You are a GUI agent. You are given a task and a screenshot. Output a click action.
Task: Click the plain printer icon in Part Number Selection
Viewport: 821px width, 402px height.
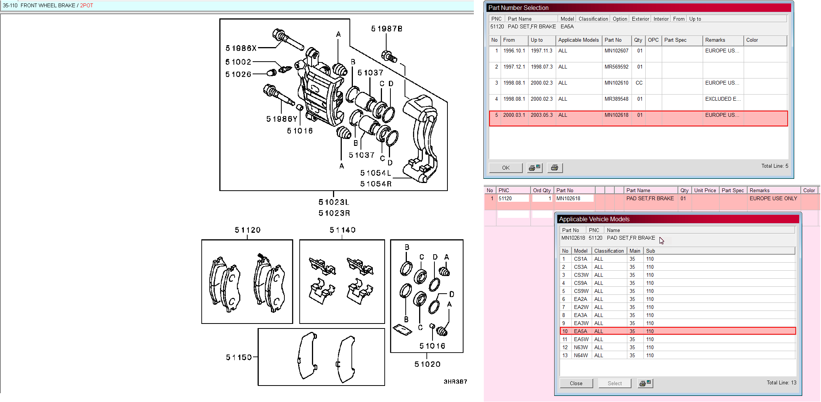pos(554,168)
